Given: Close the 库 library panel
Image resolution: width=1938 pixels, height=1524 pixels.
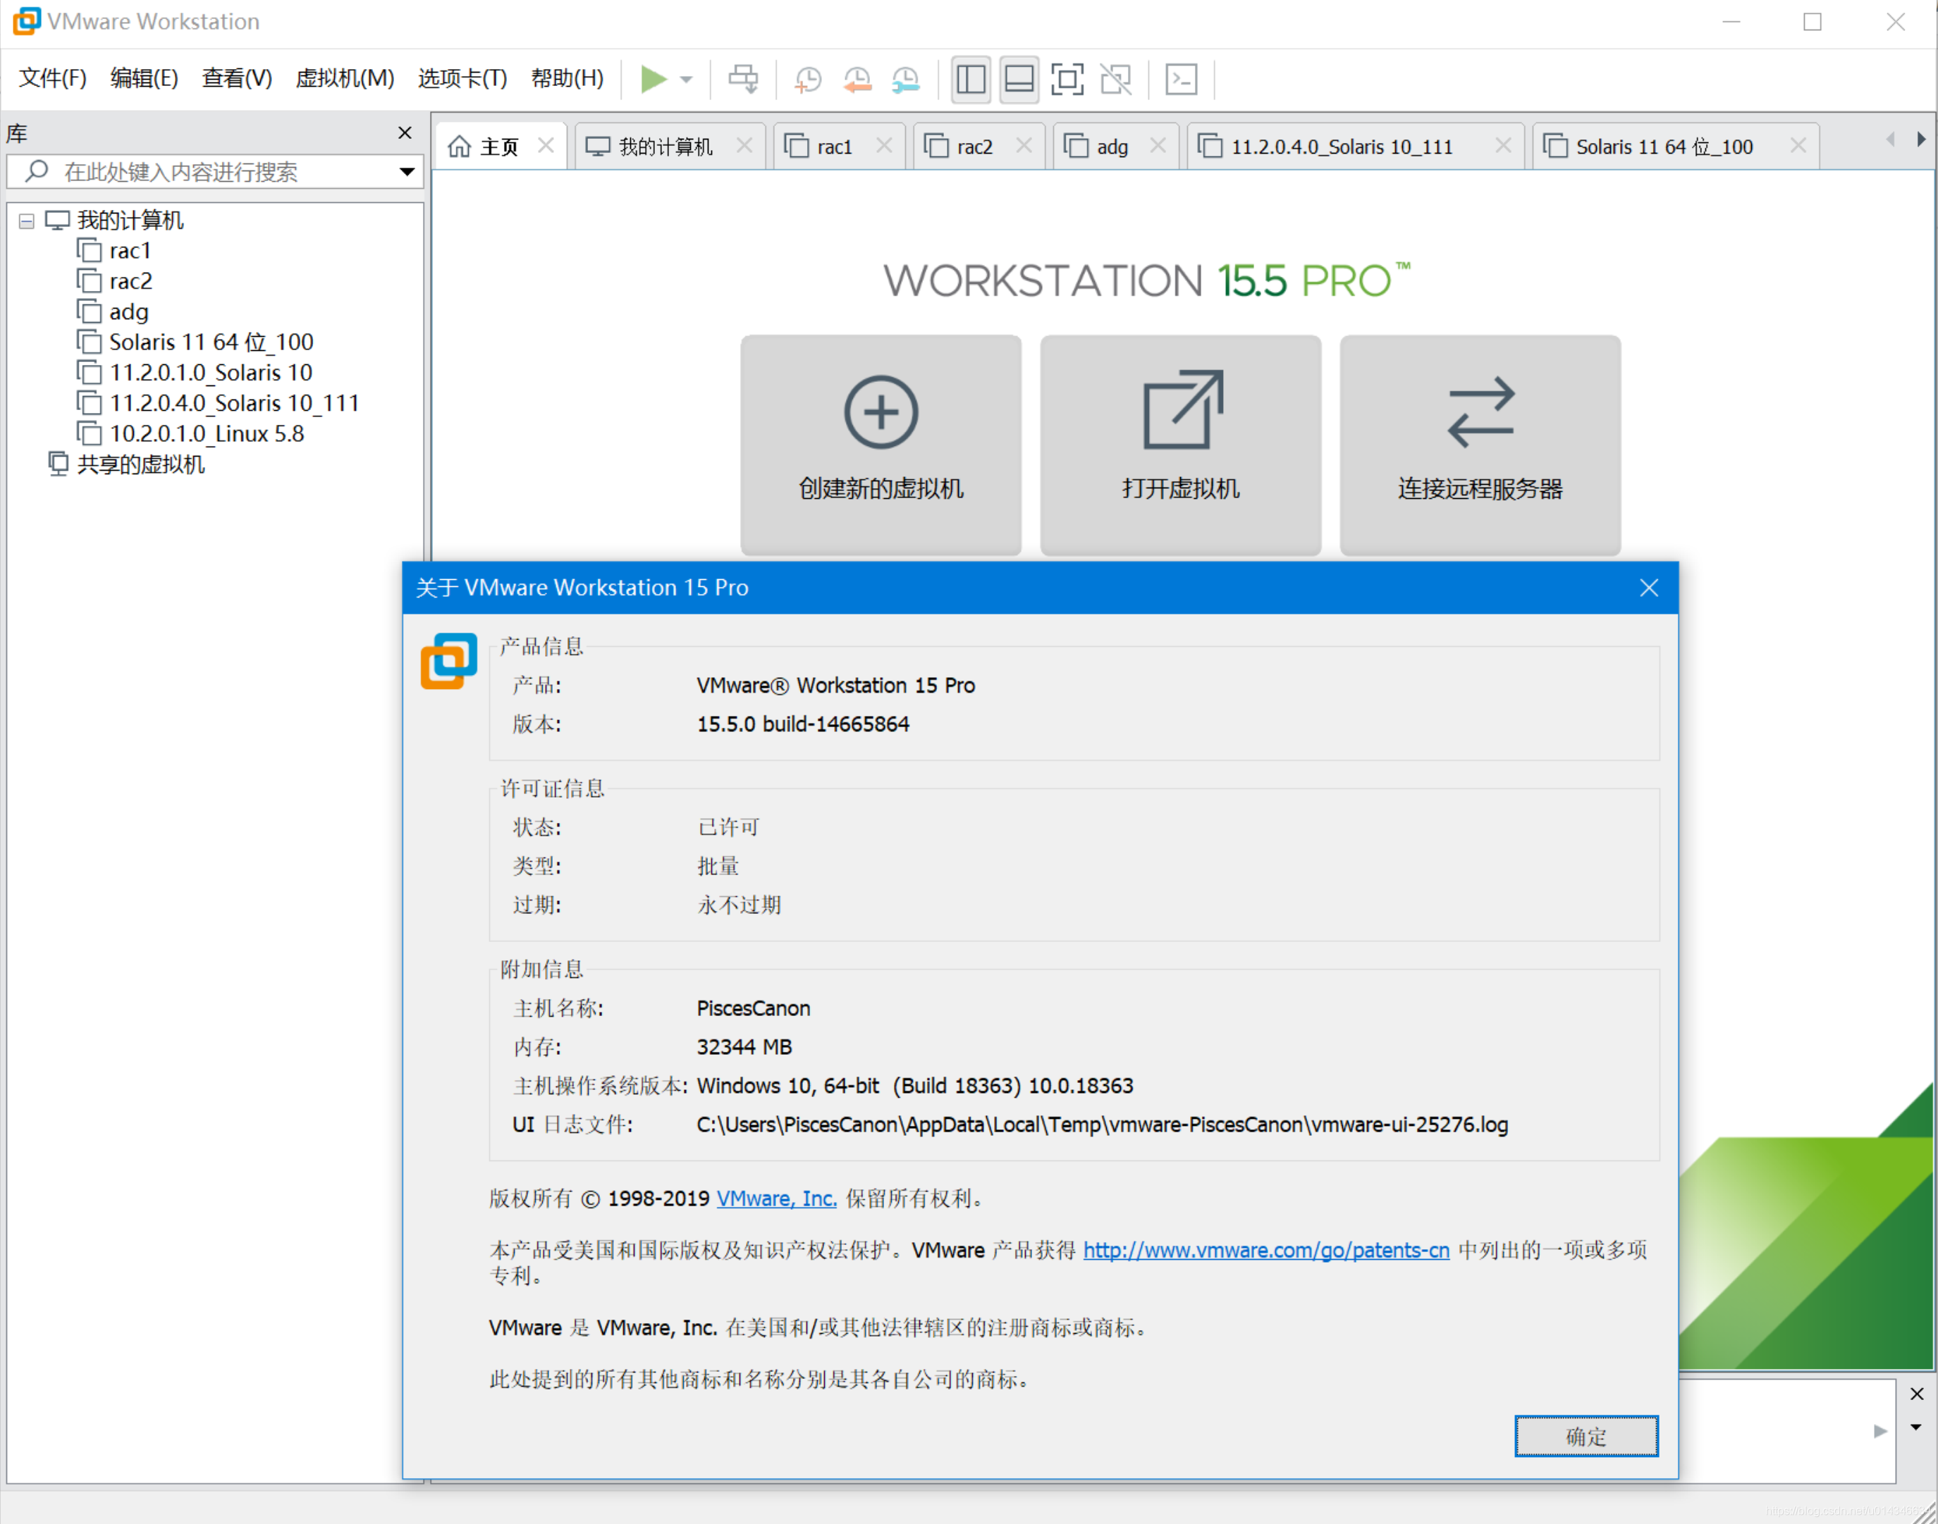Looking at the screenshot, I should 405,133.
